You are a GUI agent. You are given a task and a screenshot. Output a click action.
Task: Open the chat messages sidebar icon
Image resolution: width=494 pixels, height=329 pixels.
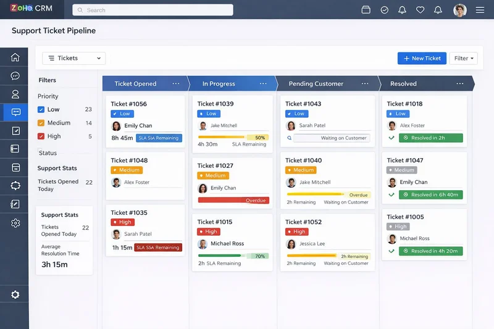click(x=15, y=76)
